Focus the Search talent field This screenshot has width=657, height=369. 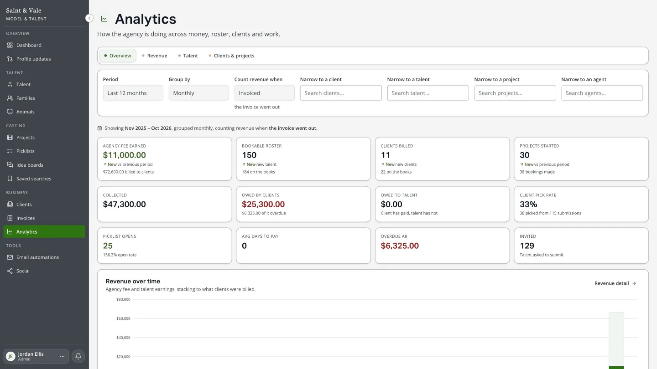(x=428, y=93)
